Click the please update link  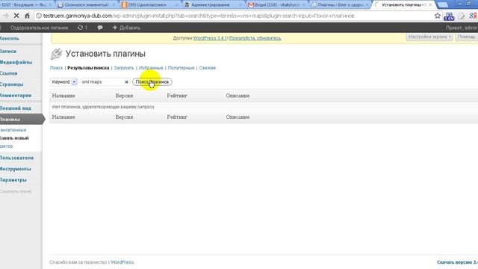255,38
